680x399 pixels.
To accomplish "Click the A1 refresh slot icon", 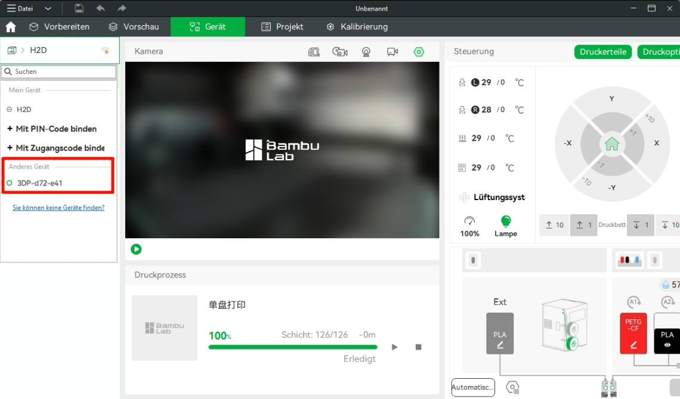I will pos(633,302).
